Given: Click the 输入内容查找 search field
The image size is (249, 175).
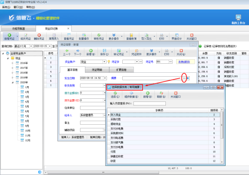Looking at the screenshot, I should (x=149, y=104).
